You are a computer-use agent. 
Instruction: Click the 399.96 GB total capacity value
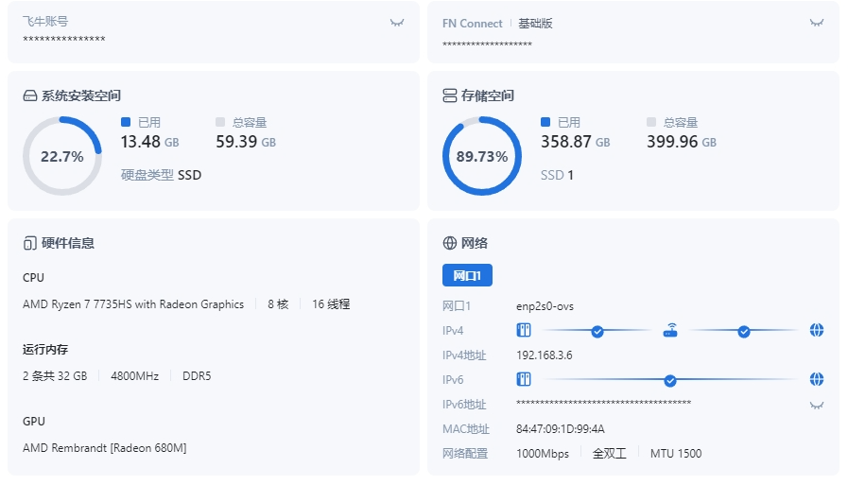tap(682, 142)
